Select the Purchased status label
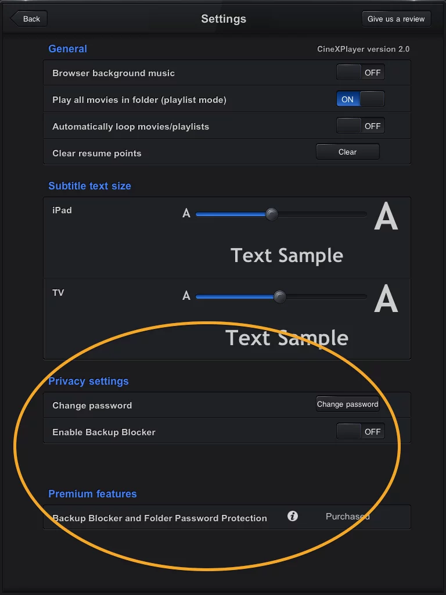 (x=347, y=517)
